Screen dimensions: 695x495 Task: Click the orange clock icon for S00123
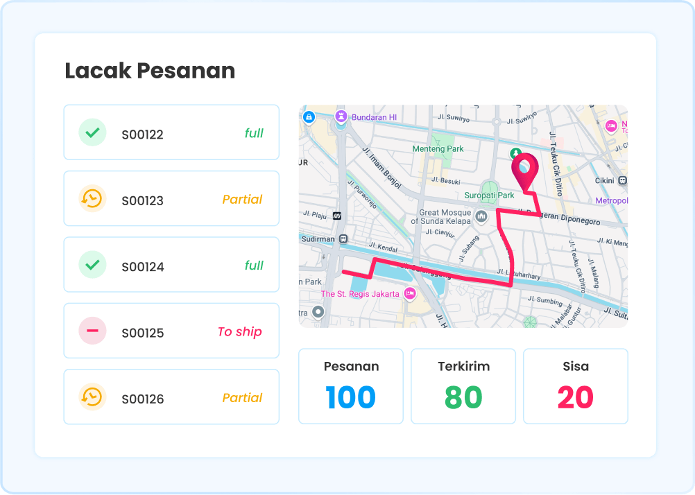(x=92, y=199)
